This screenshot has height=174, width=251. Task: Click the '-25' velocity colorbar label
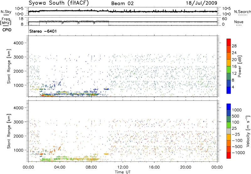(x=236, y=134)
